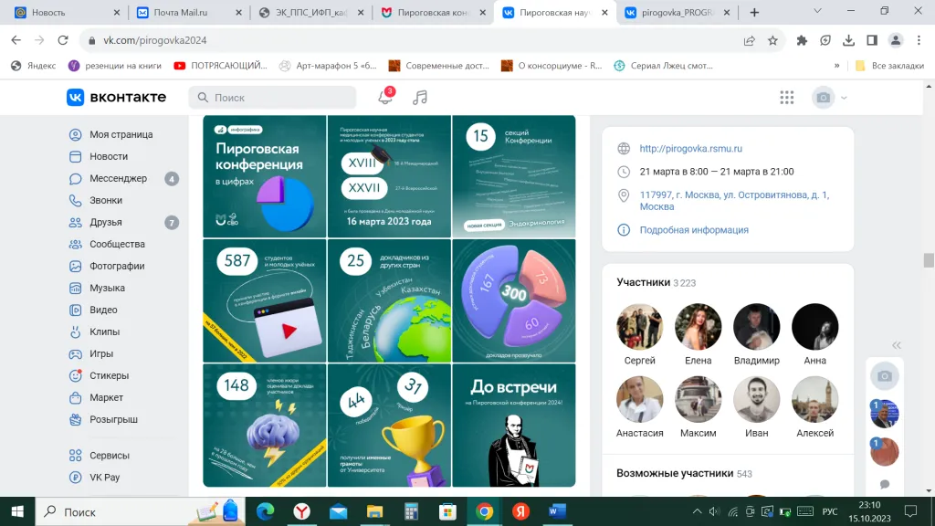Open the camera story button in chat sidebar
Viewport: 935px width, 526px height.
coord(884,376)
